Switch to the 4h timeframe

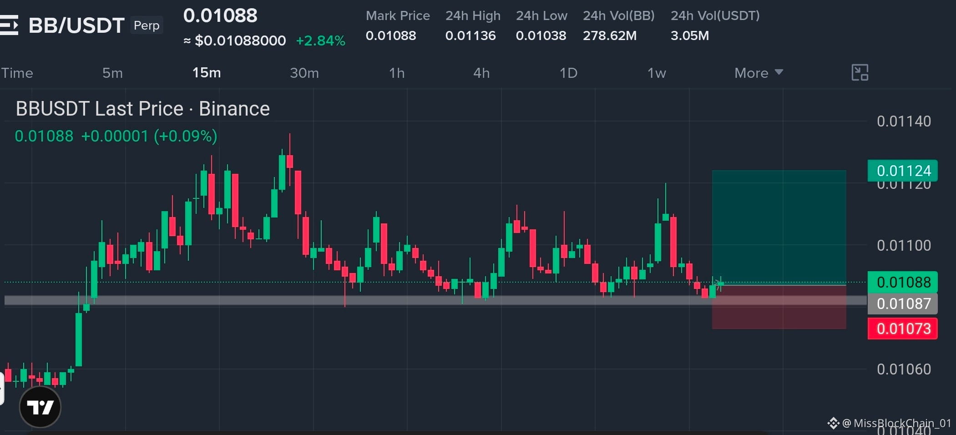tap(481, 73)
